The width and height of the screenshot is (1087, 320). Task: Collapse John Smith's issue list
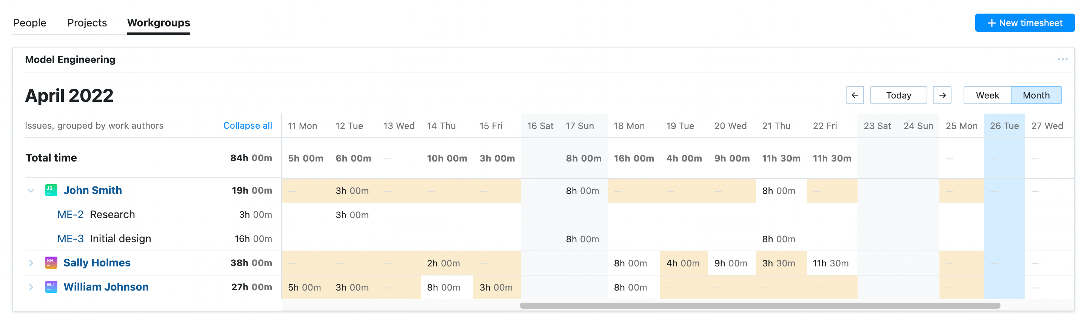coord(31,191)
